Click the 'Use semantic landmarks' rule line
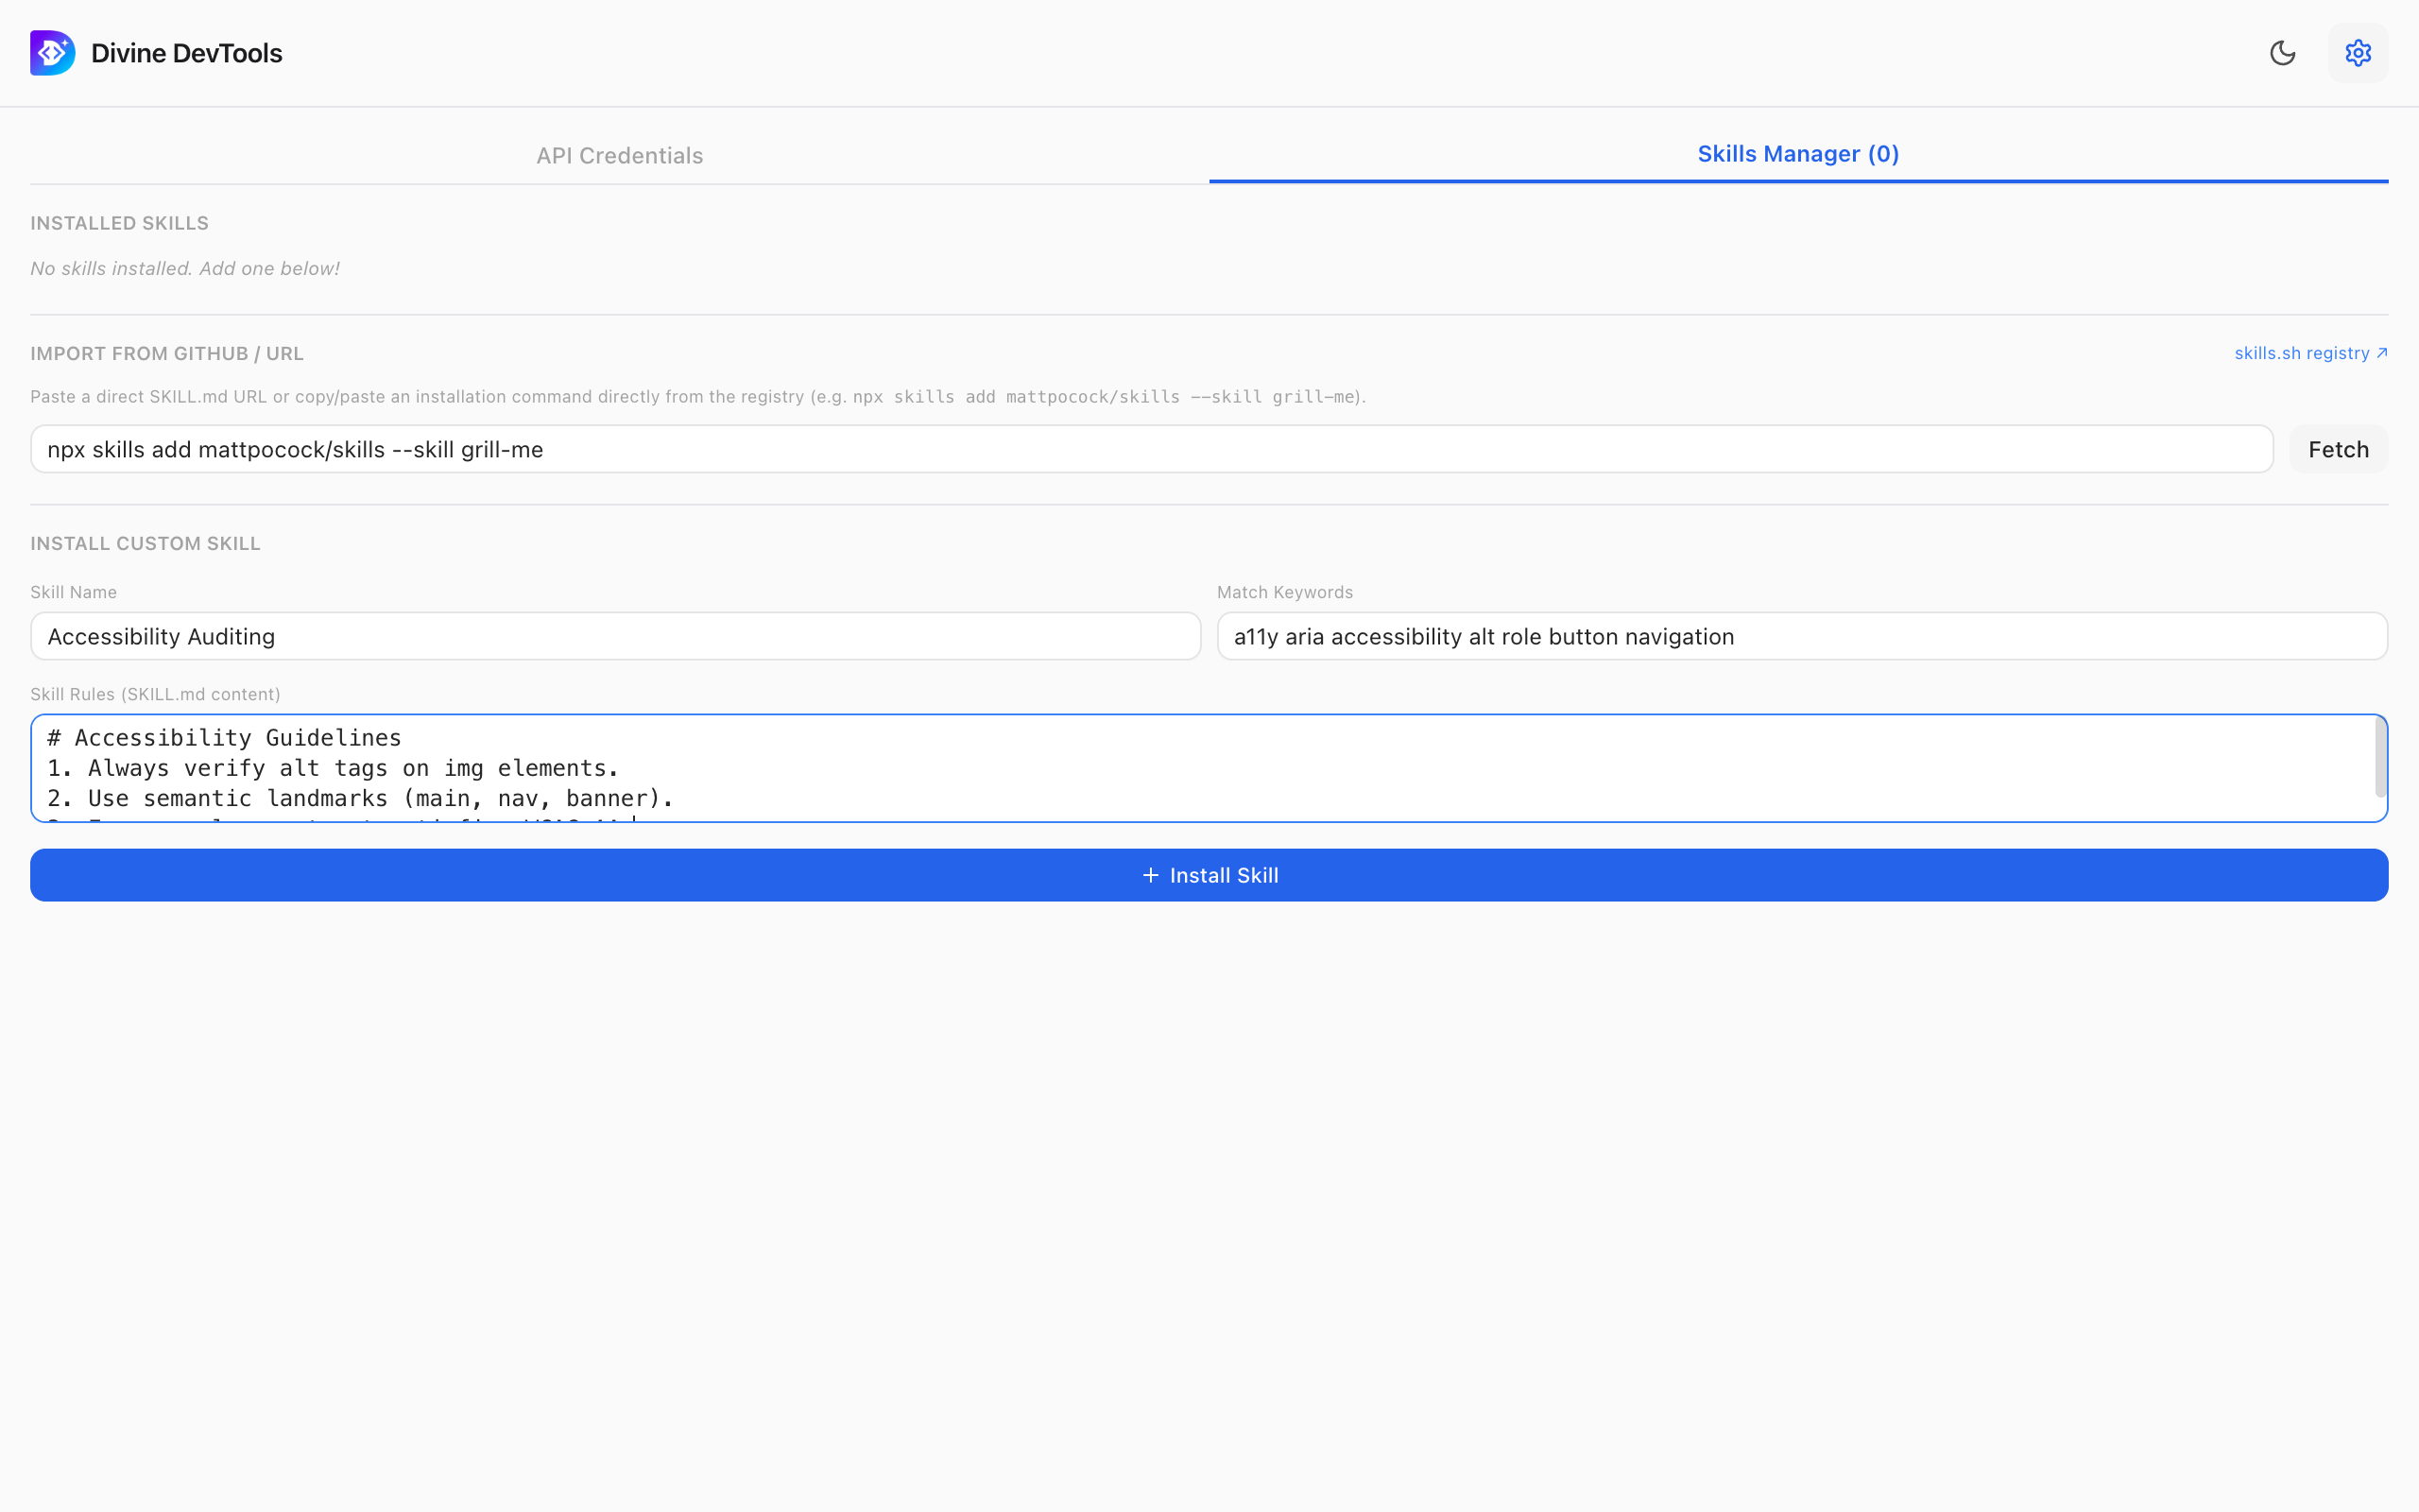The width and height of the screenshot is (2419, 1512). (x=361, y=798)
